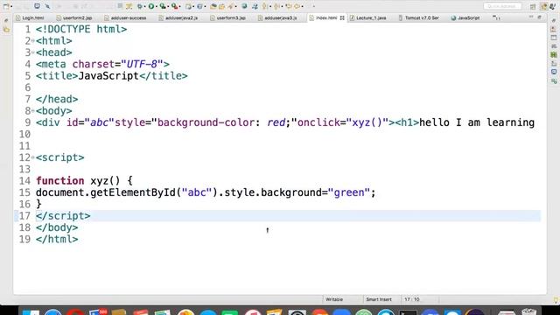Image resolution: width=560 pixels, height=315 pixels.
Task: Click the "function" keyword on line 14
Action: click(60, 181)
